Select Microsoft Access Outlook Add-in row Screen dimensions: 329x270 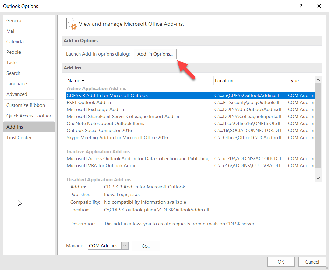191,158
